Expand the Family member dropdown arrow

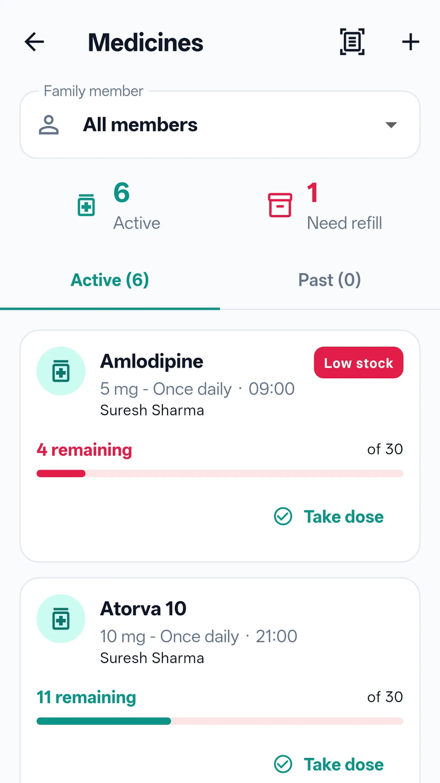391,125
